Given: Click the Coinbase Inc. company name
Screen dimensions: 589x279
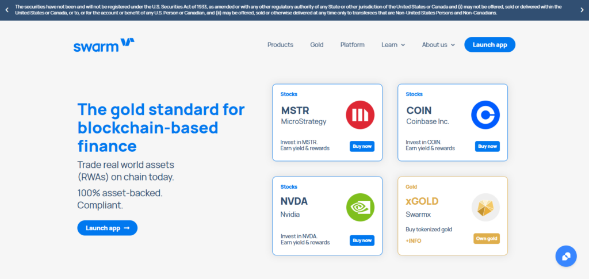Looking at the screenshot, I should (x=427, y=121).
